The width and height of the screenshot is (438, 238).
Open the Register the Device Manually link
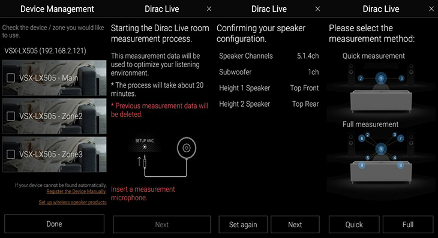(76, 191)
